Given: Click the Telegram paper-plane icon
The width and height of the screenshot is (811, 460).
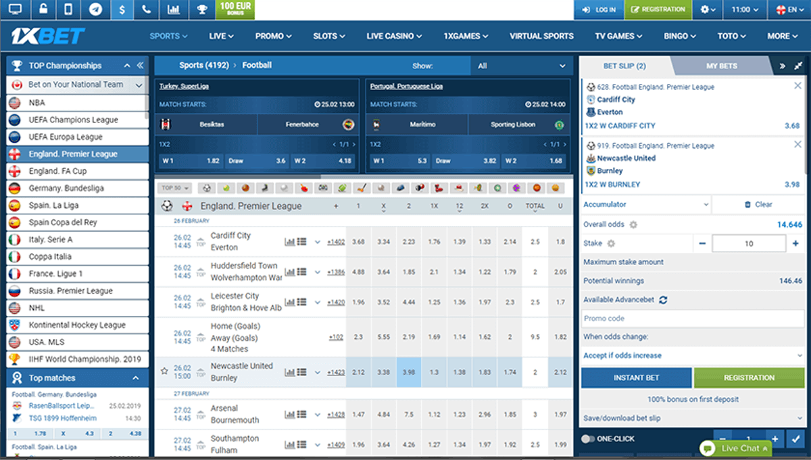Looking at the screenshot, I should pyautogui.click(x=95, y=9).
